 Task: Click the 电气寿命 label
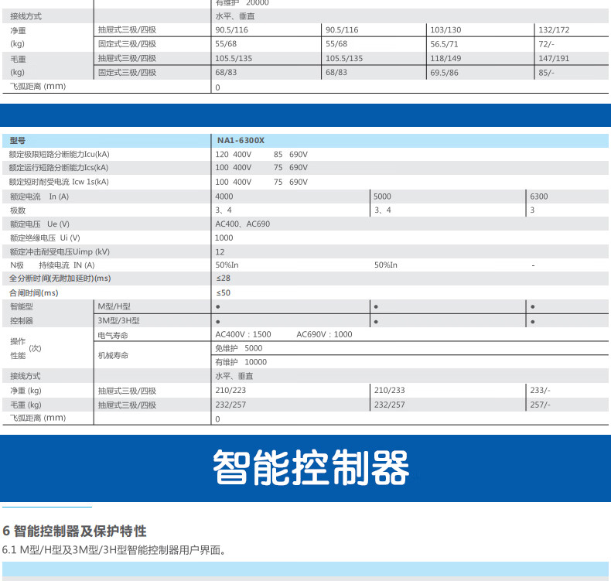pos(113,335)
